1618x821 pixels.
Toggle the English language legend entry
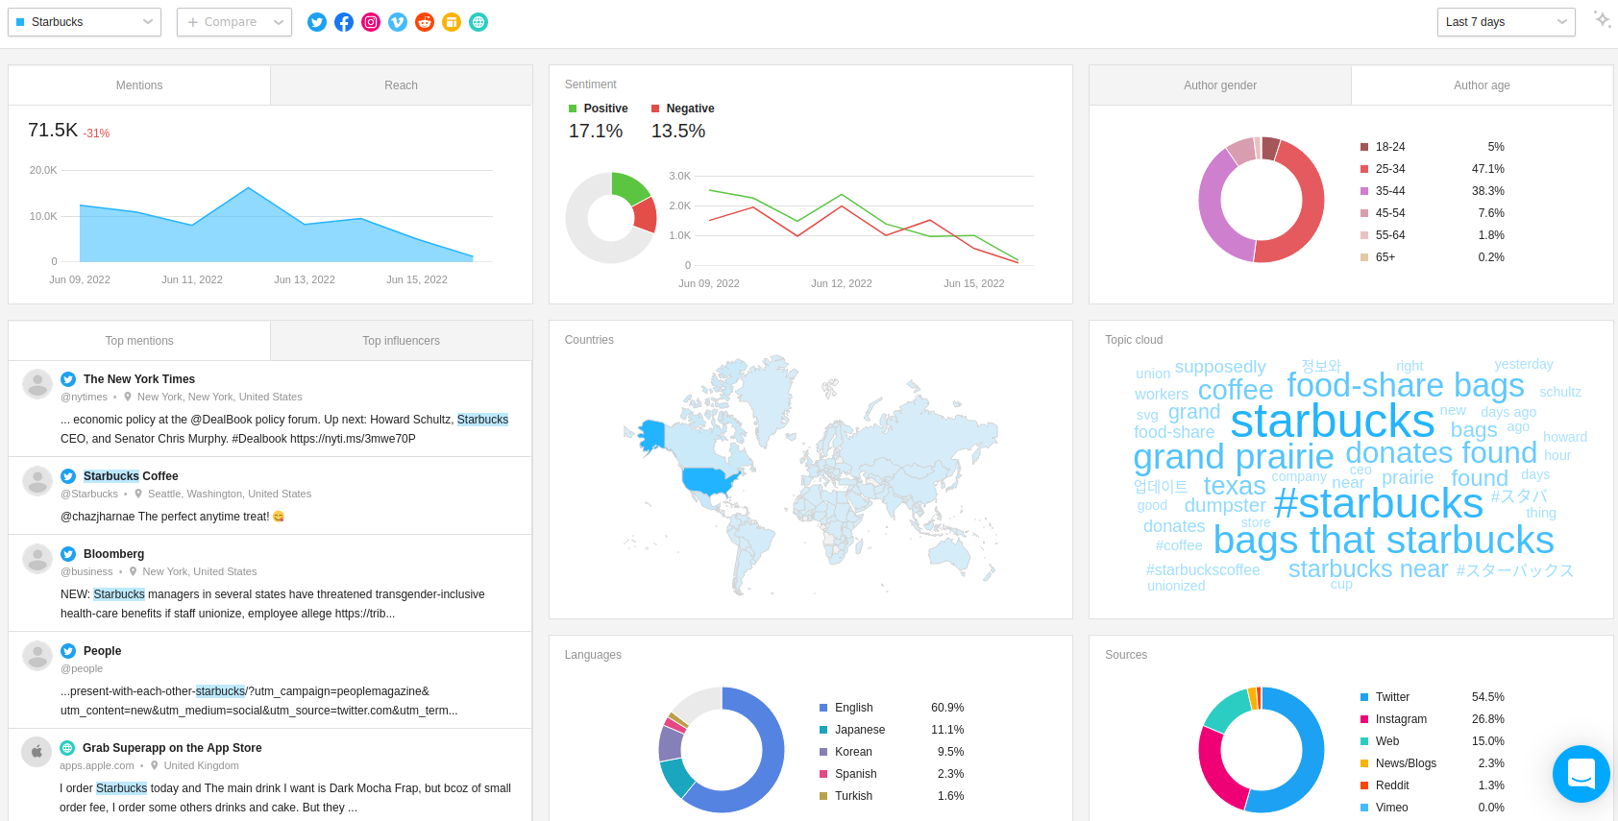coord(892,708)
